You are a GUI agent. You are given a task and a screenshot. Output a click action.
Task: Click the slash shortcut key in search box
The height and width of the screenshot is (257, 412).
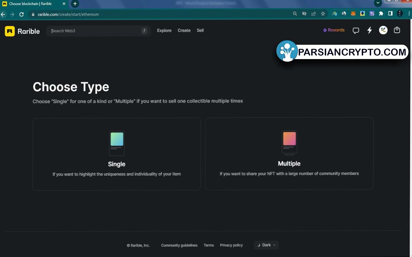144,31
